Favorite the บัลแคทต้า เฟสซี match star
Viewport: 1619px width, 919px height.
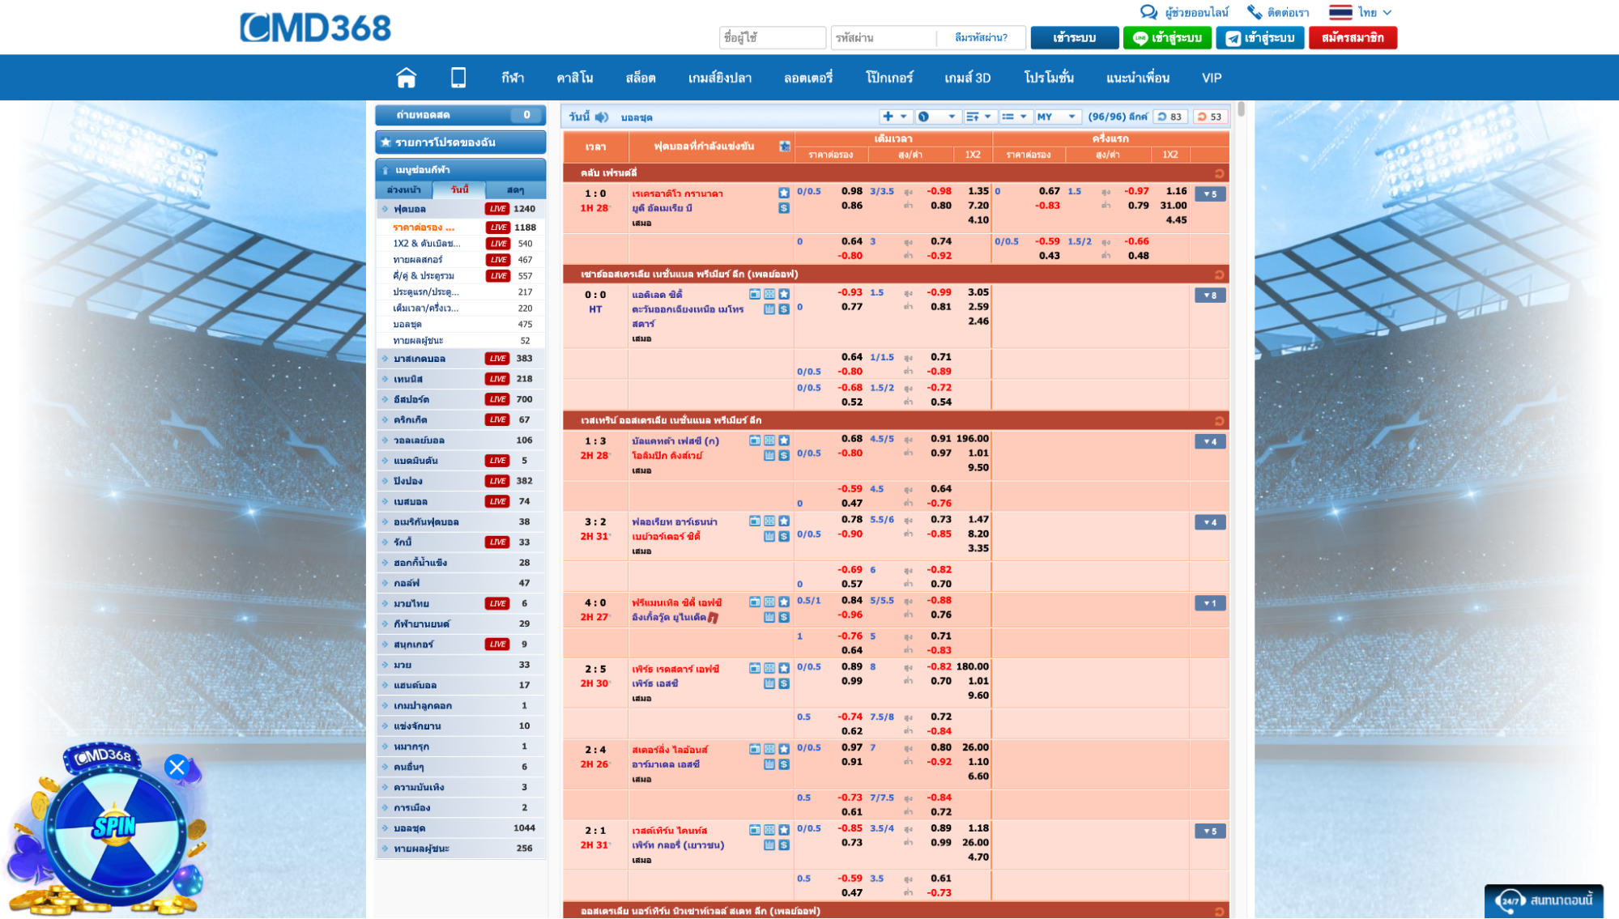click(x=784, y=441)
